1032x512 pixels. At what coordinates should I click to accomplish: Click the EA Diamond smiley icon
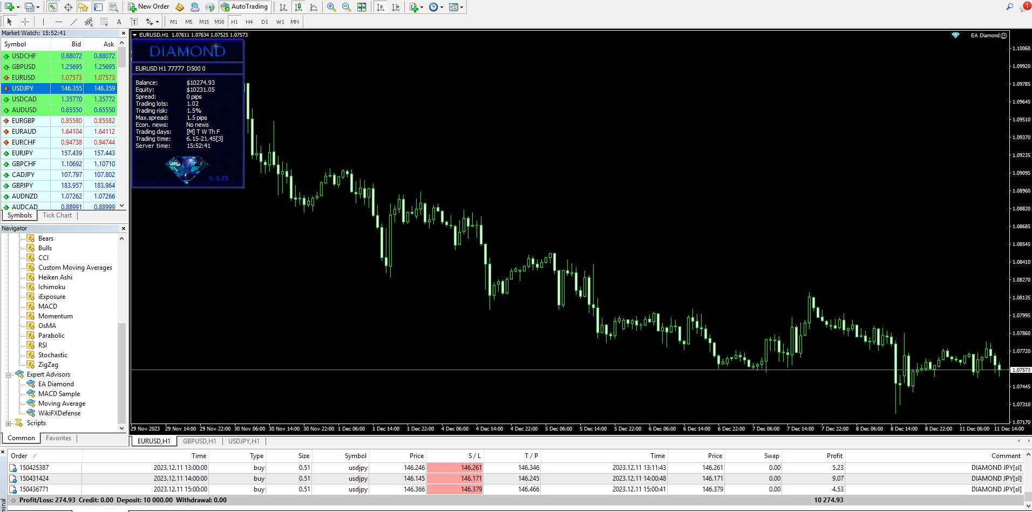pos(1004,36)
